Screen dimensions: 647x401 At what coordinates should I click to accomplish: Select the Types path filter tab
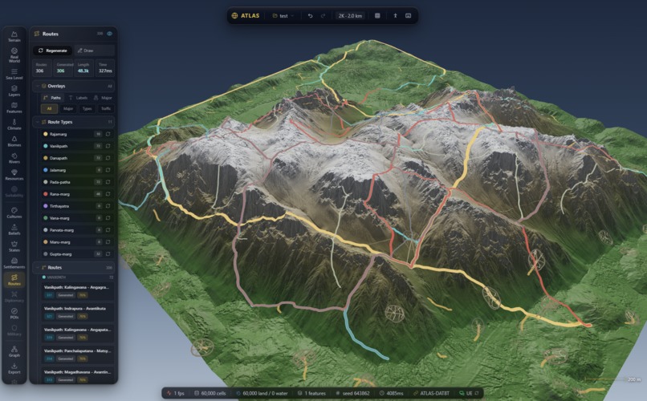click(x=87, y=109)
